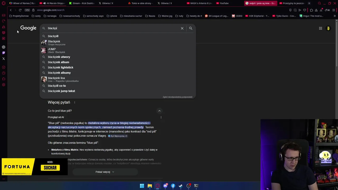Open the extensions cube icon

coord(311,10)
